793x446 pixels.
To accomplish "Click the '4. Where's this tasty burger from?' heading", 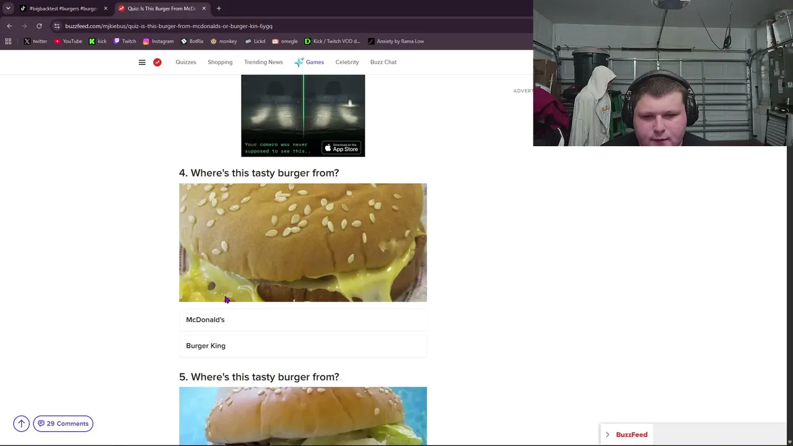I will pos(259,173).
